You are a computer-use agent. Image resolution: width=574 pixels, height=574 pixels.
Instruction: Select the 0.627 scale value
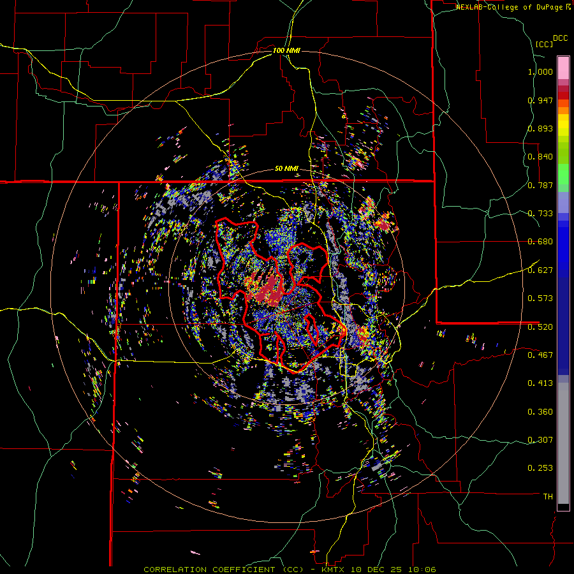tap(540, 270)
